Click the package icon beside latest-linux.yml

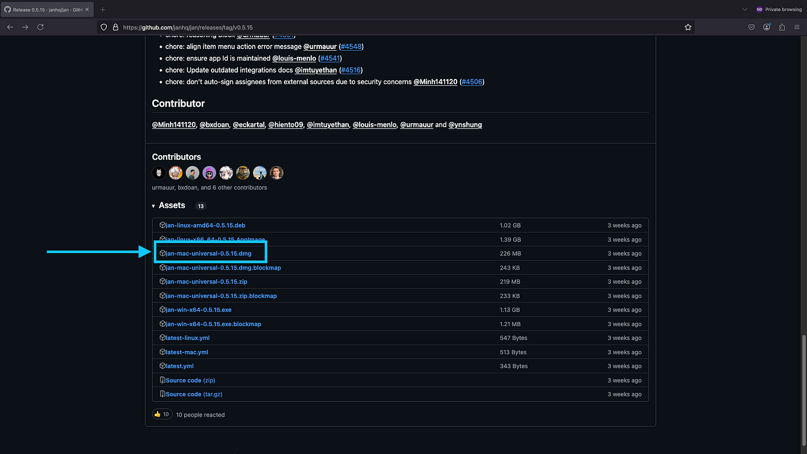[163, 338]
